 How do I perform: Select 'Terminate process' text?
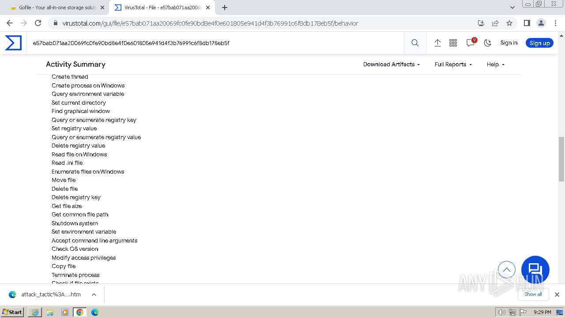[x=75, y=275]
